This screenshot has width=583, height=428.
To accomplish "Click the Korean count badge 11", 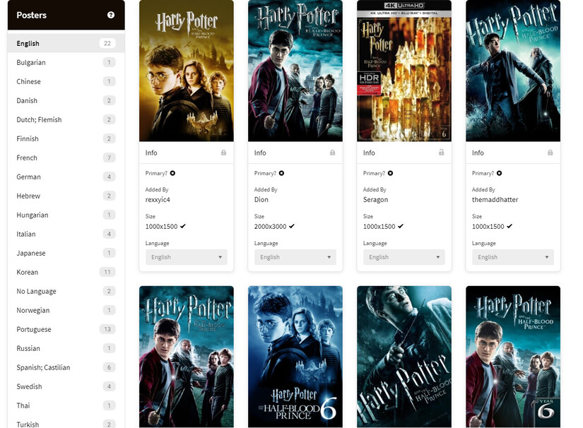I will (x=107, y=273).
